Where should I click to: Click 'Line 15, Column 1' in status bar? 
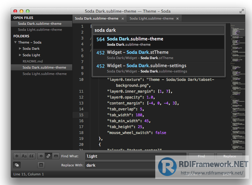pyautogui.click(x=28, y=174)
